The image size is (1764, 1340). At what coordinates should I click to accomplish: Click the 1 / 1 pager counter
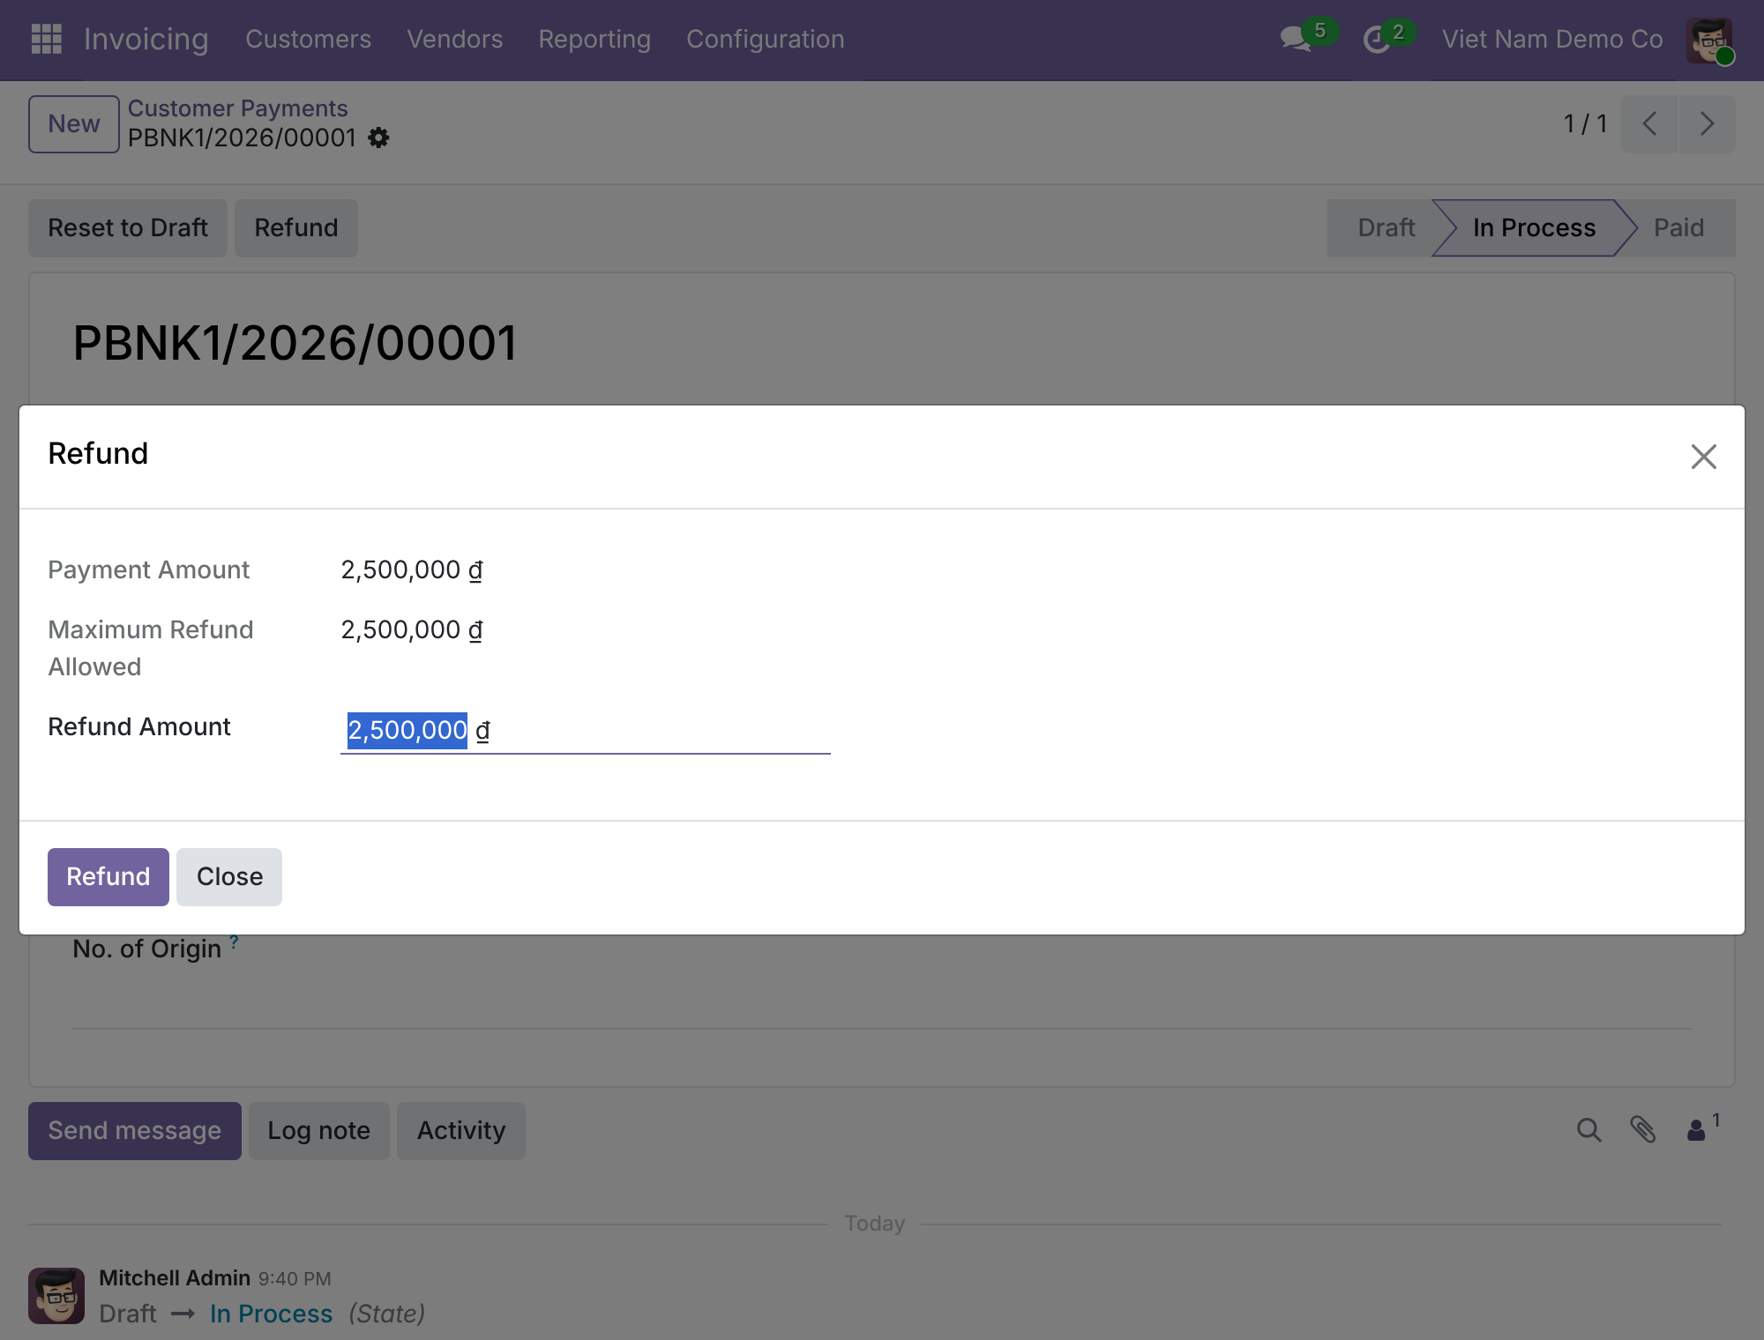(1585, 123)
